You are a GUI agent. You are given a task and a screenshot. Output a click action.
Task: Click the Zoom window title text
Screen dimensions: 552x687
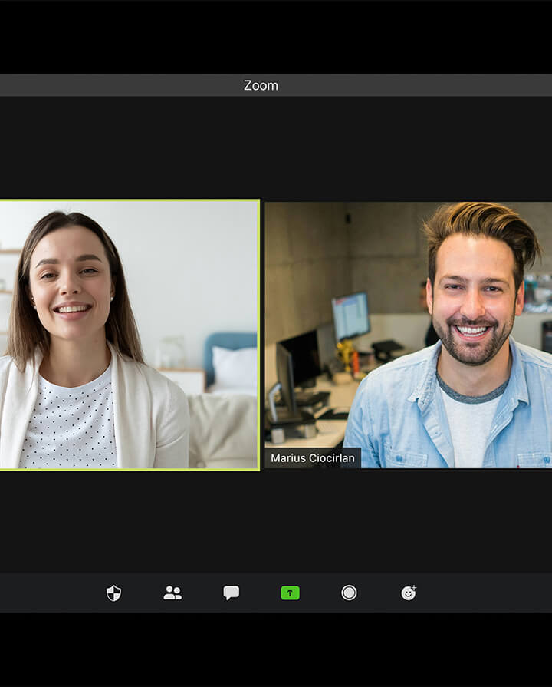pyautogui.click(x=261, y=85)
